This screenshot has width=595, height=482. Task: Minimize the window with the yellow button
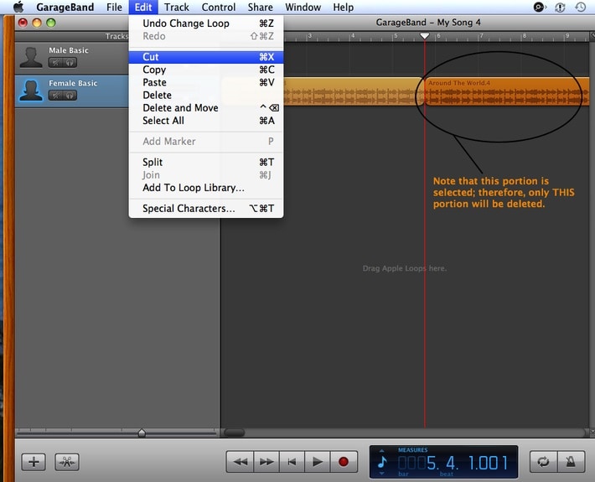coord(37,23)
